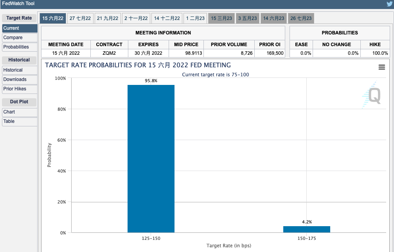This screenshot has height=252, width=394.
Task: Click the EASE column header
Action: pos(301,45)
